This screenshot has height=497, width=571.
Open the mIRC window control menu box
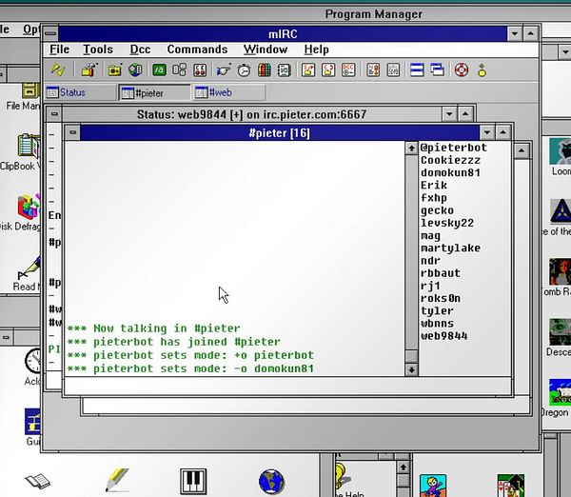pos(50,34)
